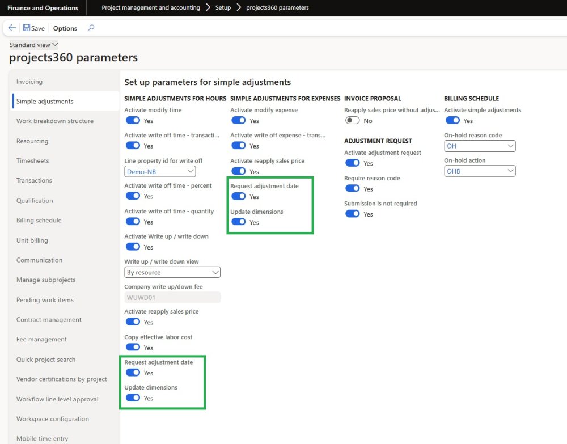Toggle Copy effective labor cost switch

[133, 347]
